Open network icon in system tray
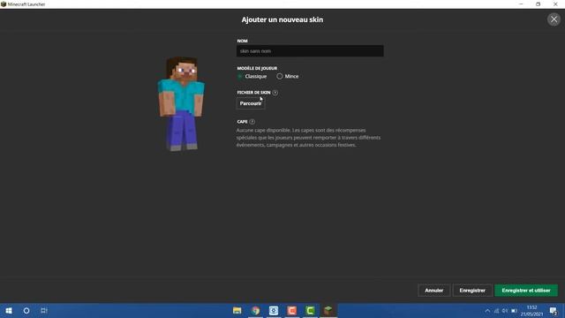 point(496,311)
